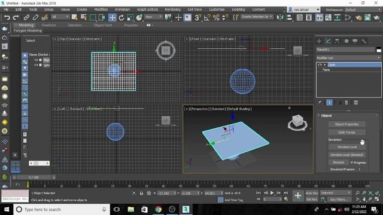
Task: Open Render Setup teapot icon
Action: pyautogui.click(x=358, y=17)
